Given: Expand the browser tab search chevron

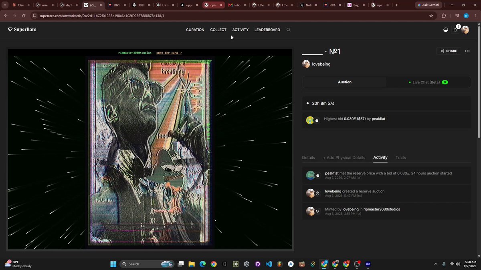Looking at the screenshot, I should pyautogui.click(x=5, y=5).
